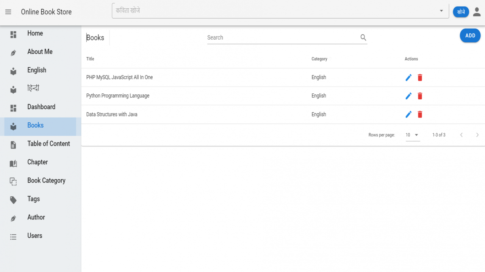Click the Books sidebar icon

pos(13,127)
